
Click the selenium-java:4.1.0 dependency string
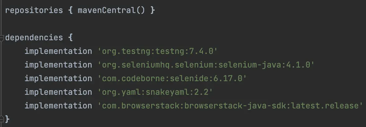(x=206, y=65)
